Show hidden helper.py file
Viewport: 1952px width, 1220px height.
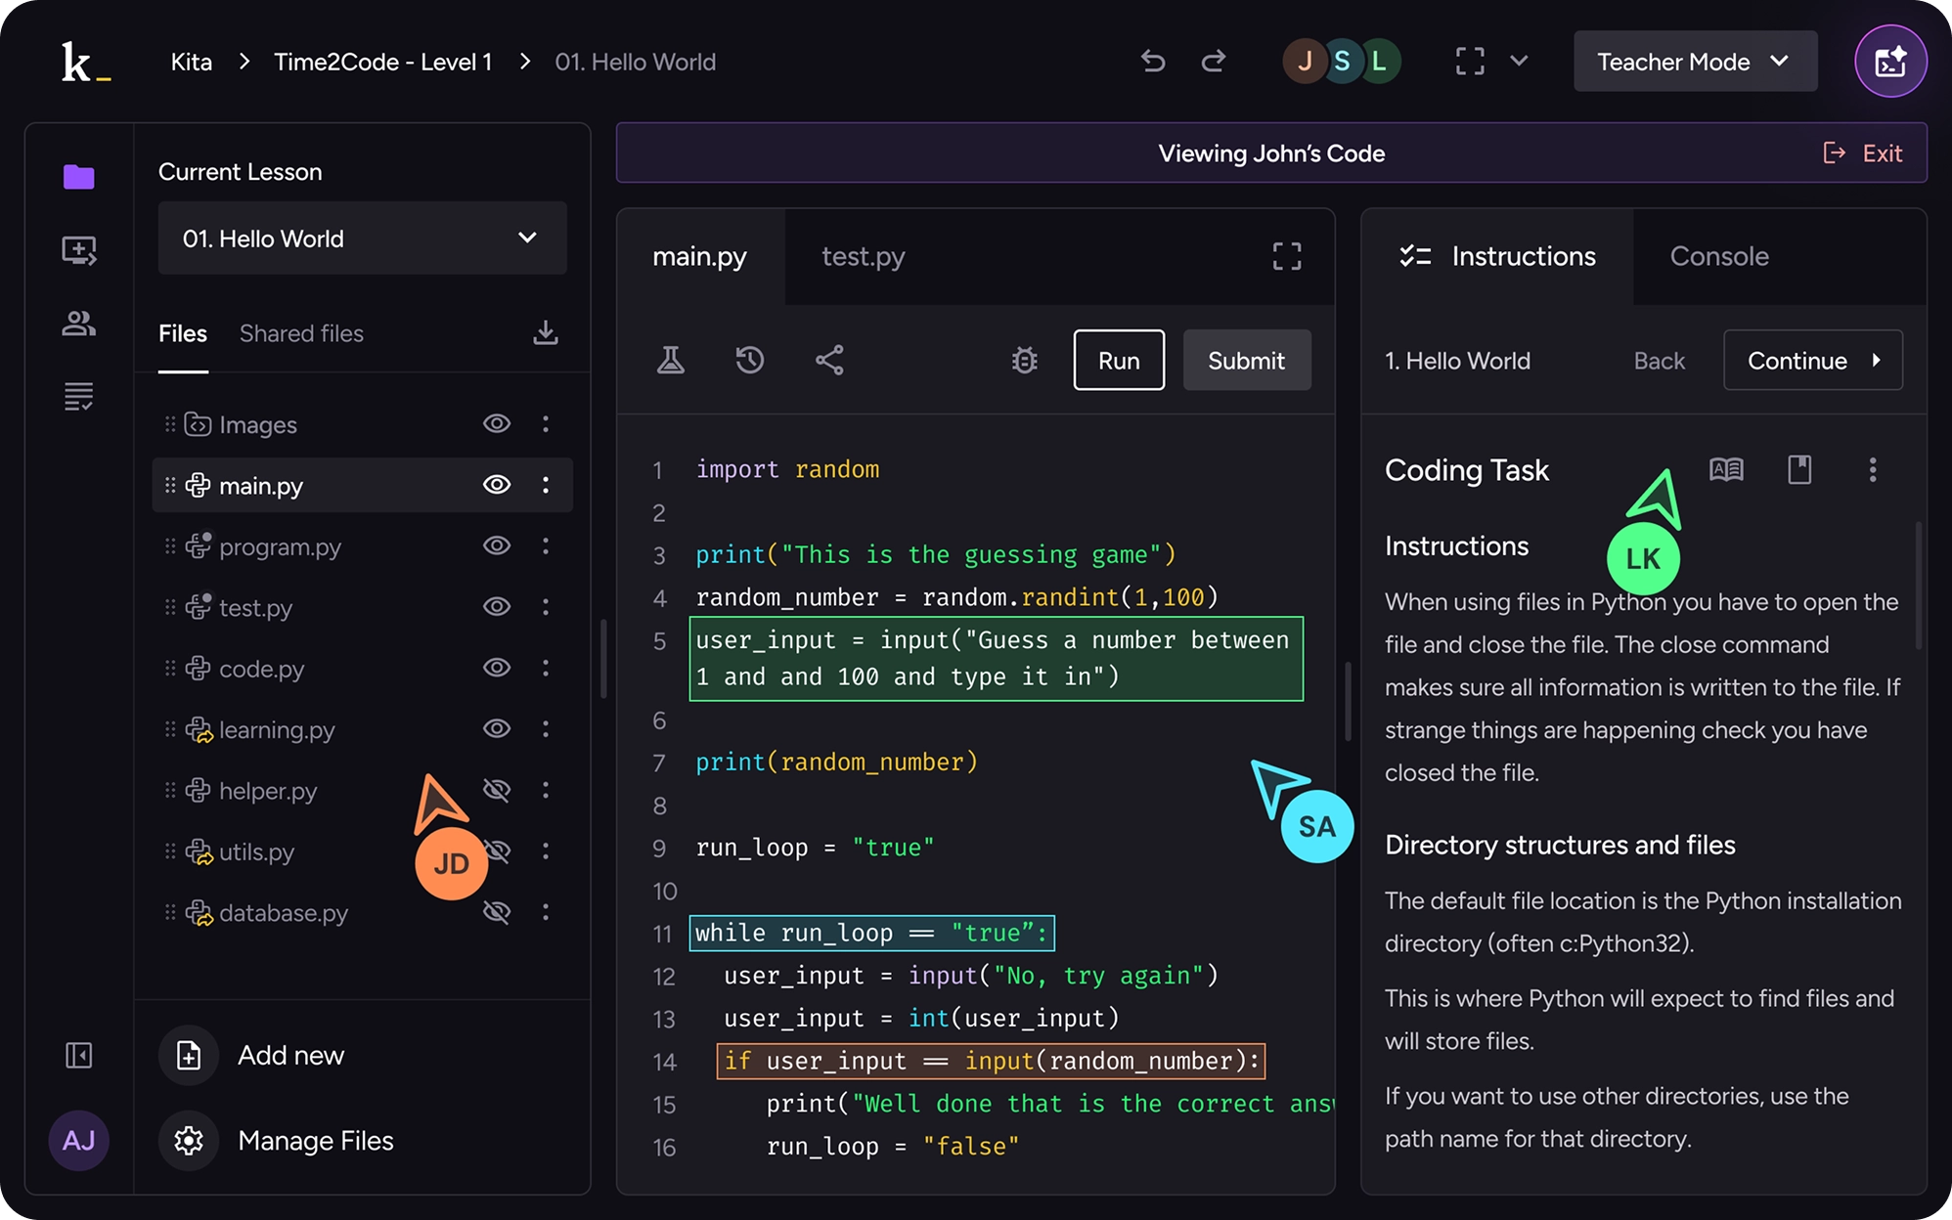point(497,790)
